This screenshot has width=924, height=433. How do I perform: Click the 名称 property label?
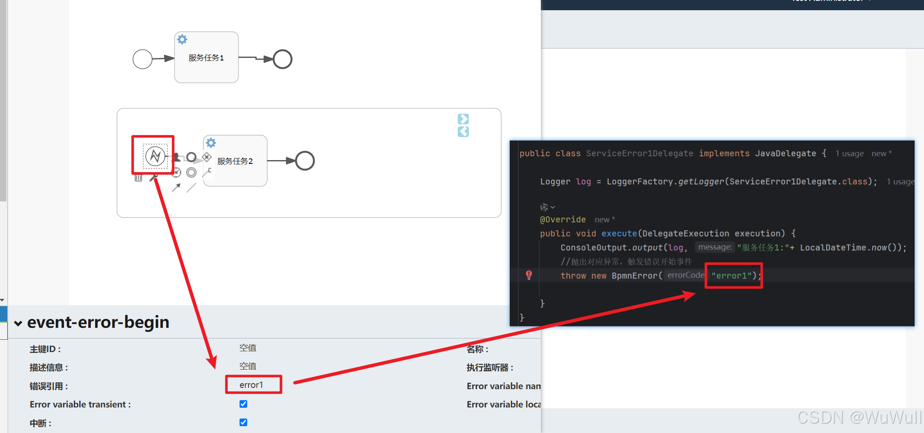pos(477,349)
